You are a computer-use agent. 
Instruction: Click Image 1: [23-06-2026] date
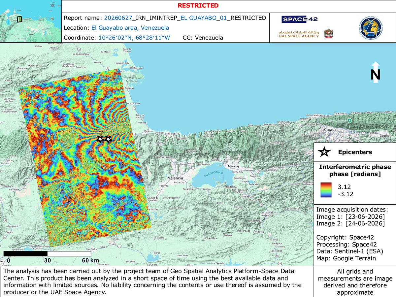pos(350,217)
